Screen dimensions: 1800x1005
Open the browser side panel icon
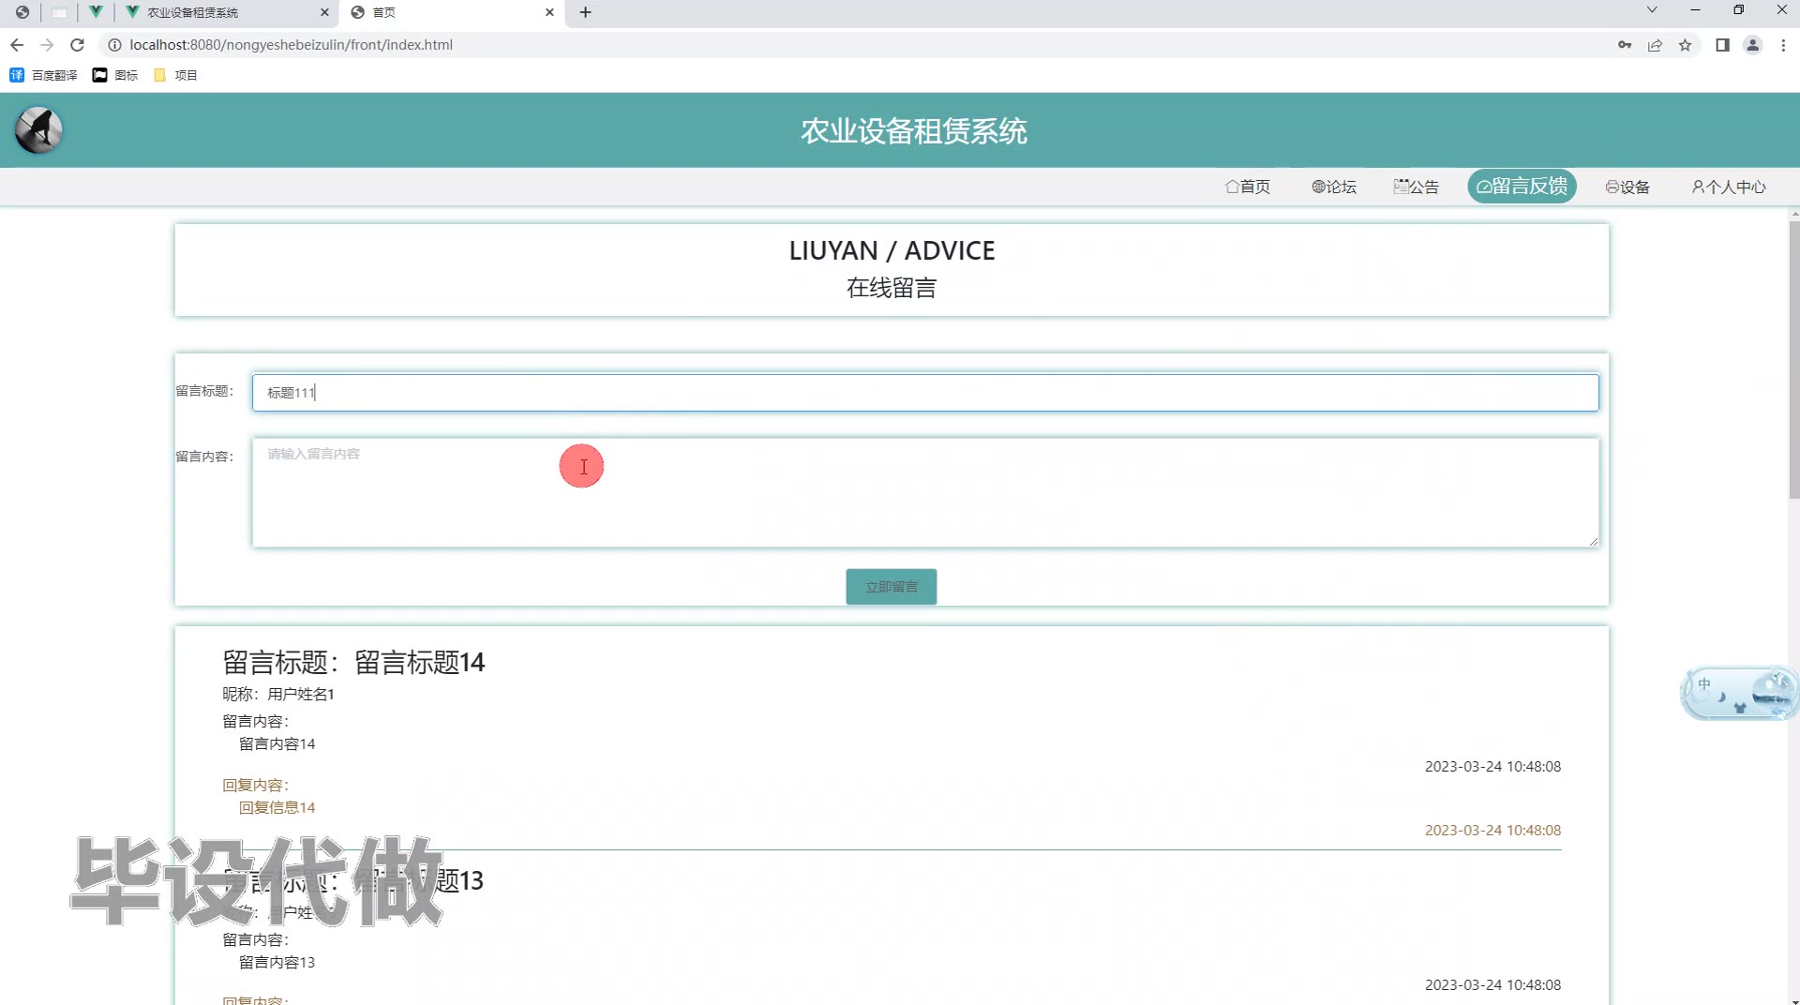(x=1722, y=45)
